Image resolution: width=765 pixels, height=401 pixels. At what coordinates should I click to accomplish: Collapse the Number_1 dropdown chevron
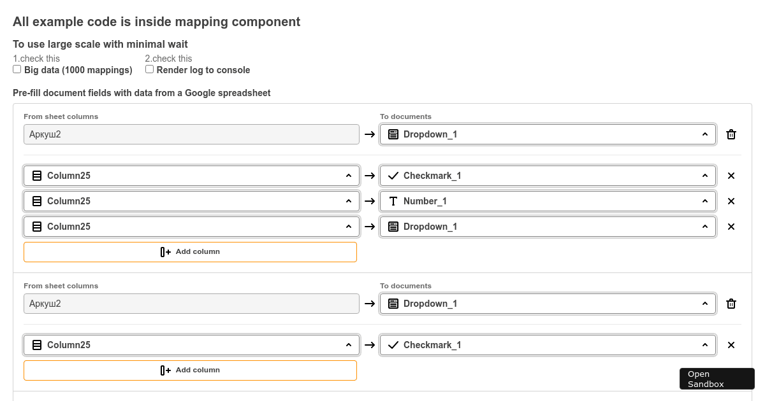point(705,201)
